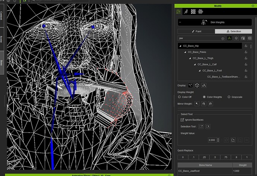Viewport: 257px width, 176px height.
Task: Click the second Selection Tool icon
Action: point(208,127)
